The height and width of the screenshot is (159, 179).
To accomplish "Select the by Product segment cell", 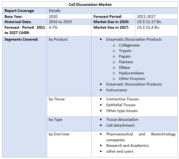I will click(58, 39).
